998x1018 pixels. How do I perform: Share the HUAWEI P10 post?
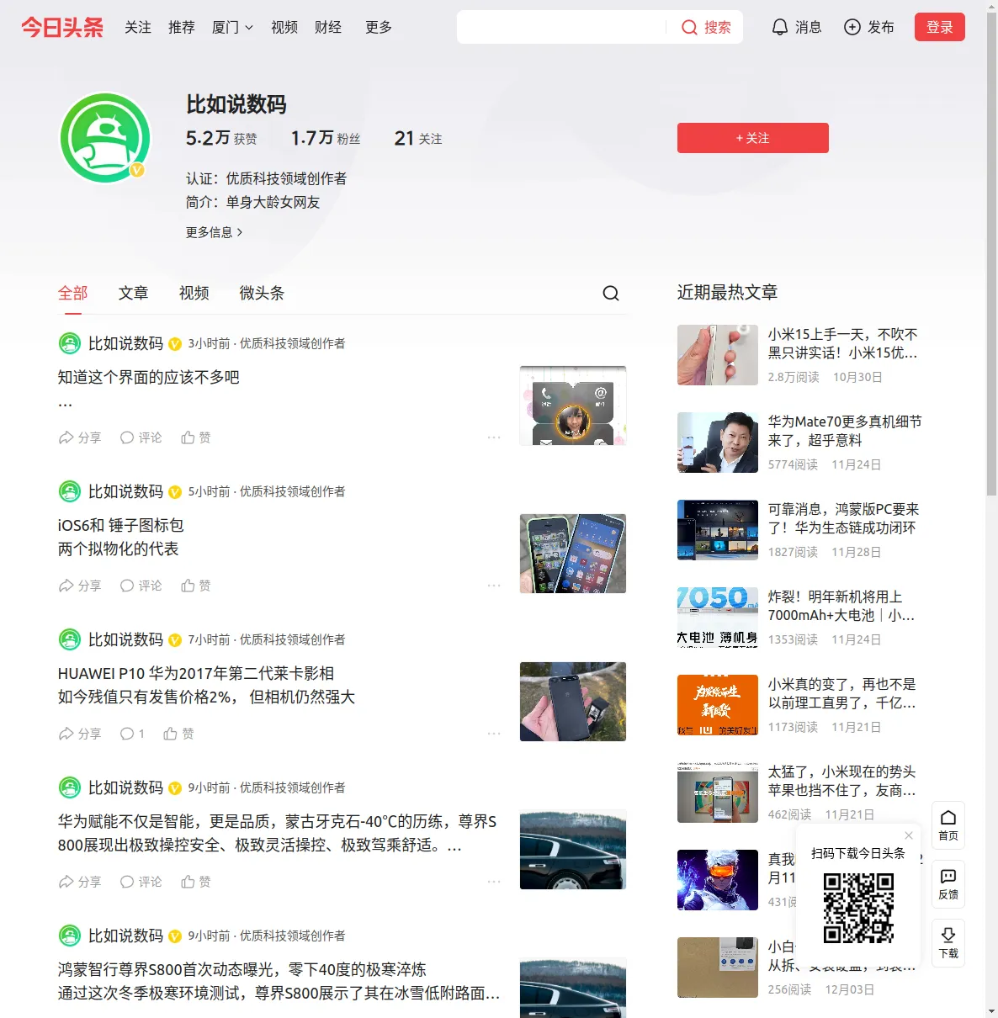80,734
